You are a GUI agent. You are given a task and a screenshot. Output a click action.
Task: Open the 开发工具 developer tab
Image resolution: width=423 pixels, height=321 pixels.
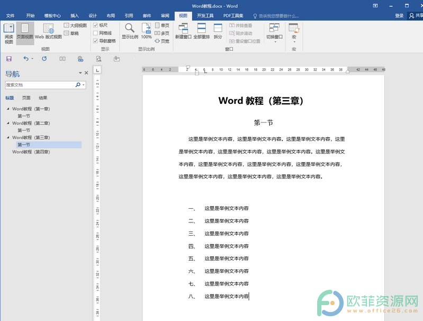point(205,16)
